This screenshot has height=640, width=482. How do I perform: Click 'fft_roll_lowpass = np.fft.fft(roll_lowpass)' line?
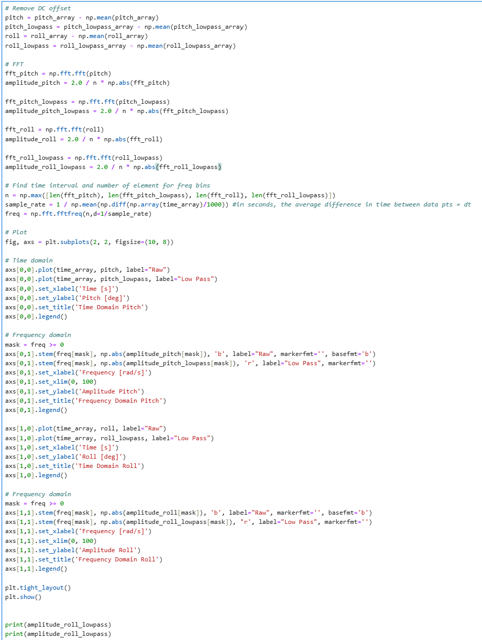point(84,158)
